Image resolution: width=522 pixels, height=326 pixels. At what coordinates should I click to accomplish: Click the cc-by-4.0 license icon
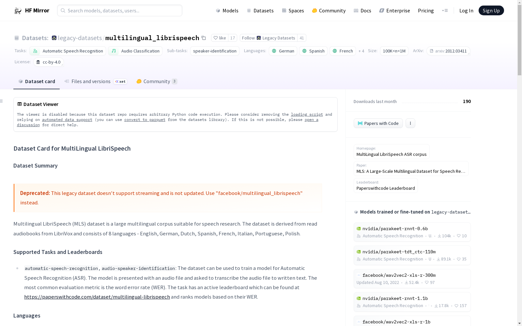point(38,62)
